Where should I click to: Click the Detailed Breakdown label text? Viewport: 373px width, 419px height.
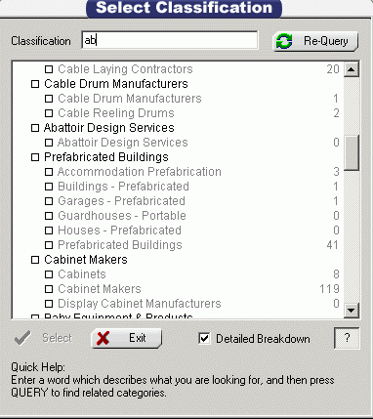click(x=263, y=339)
